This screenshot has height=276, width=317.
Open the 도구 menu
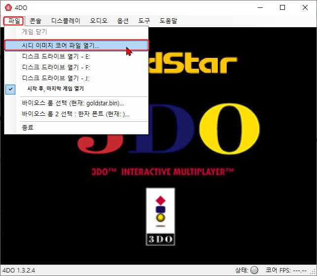coord(144,21)
